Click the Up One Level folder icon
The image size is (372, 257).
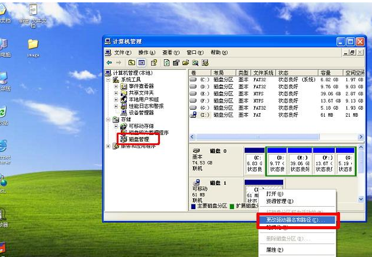[132, 63]
